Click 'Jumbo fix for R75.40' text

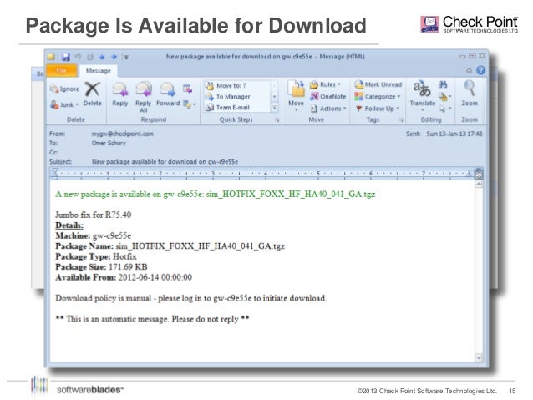(93, 215)
